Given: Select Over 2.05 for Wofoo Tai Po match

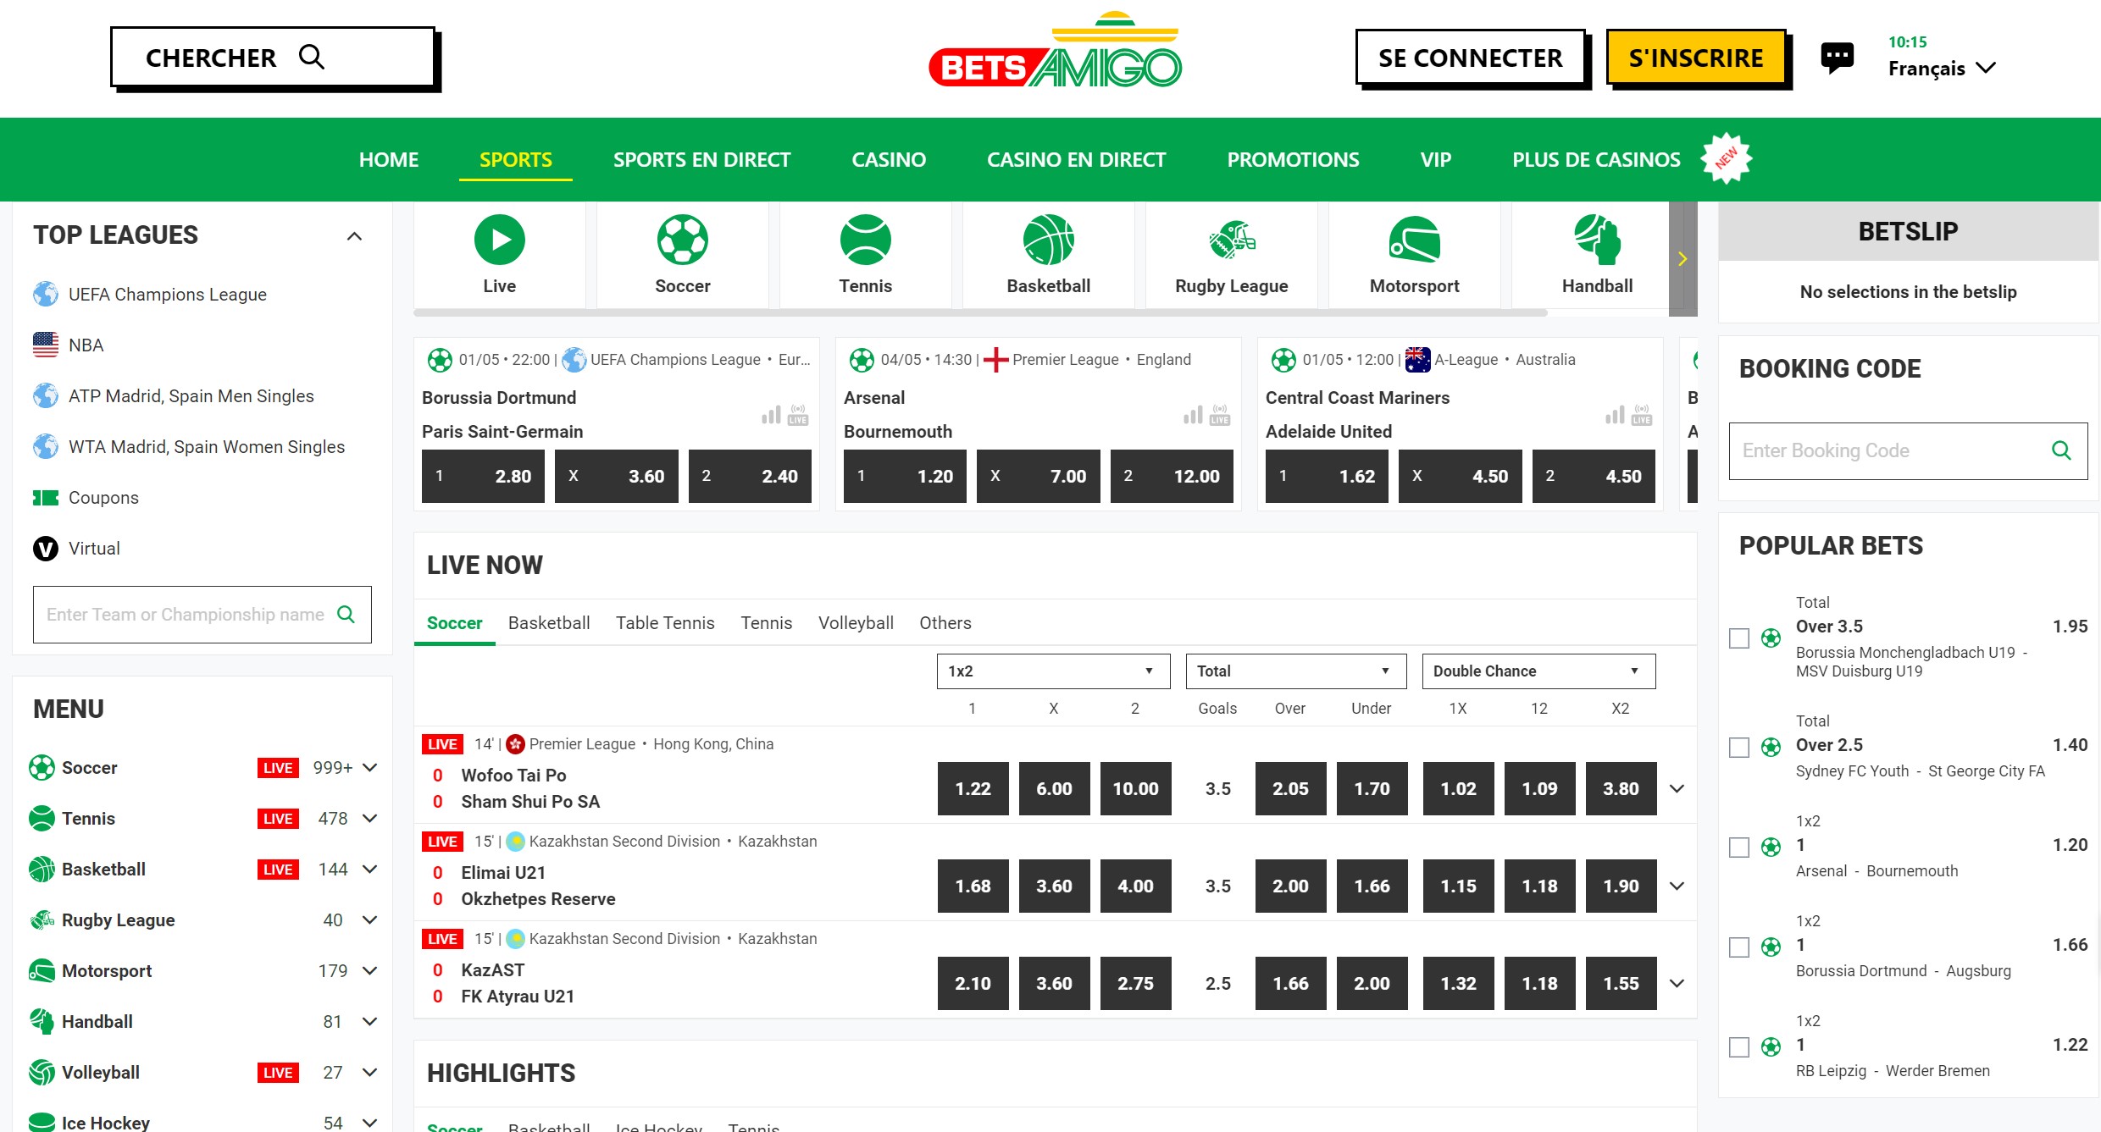Looking at the screenshot, I should [1290, 788].
